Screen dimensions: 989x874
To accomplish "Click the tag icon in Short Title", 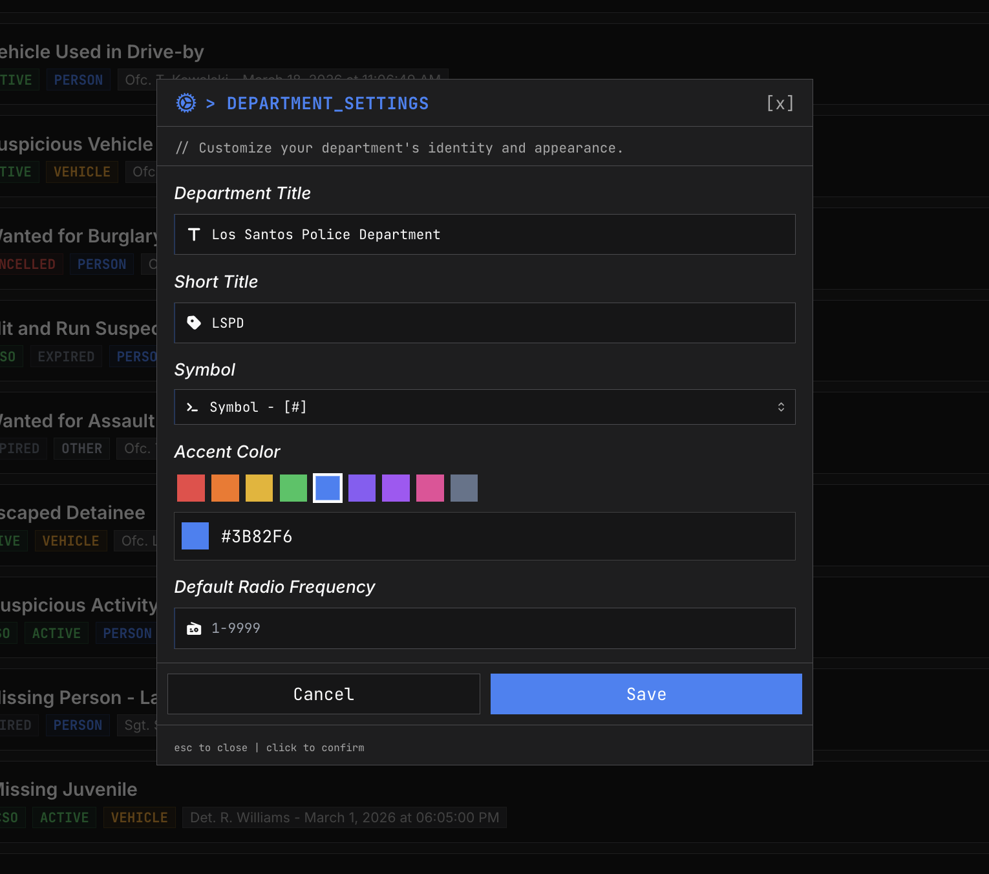I will pyautogui.click(x=194, y=323).
